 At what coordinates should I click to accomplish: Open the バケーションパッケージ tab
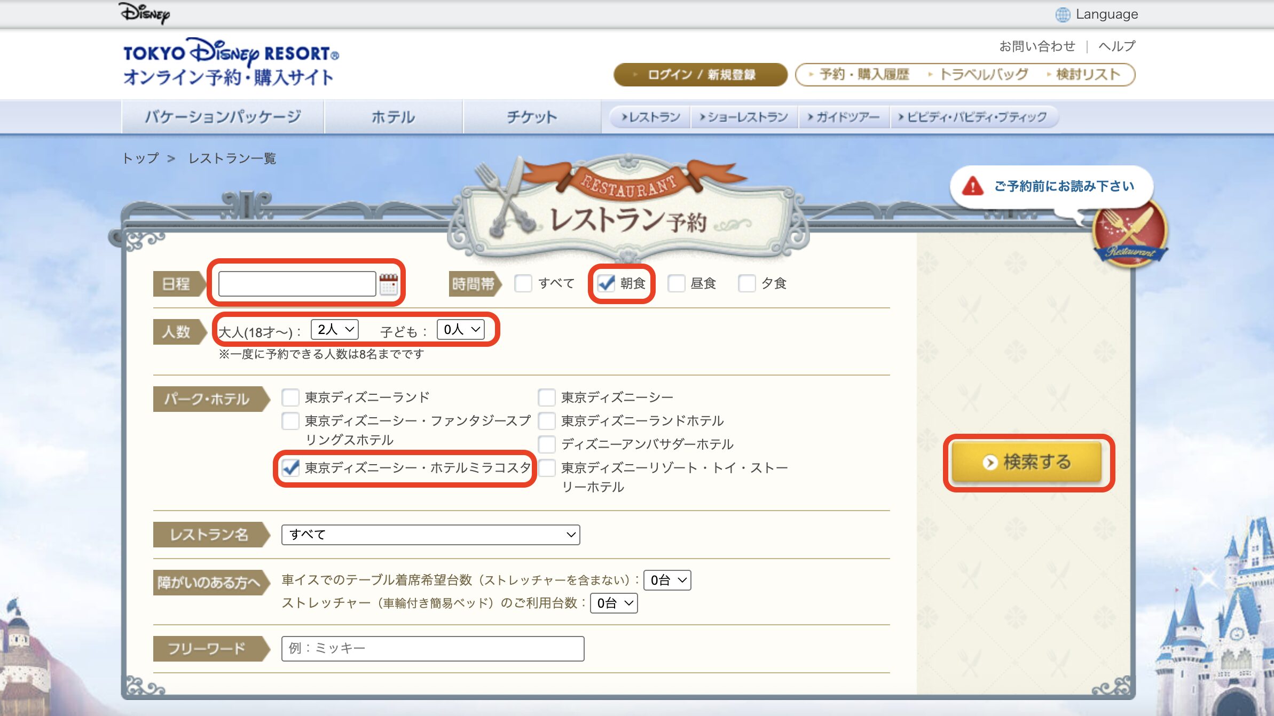point(223,117)
